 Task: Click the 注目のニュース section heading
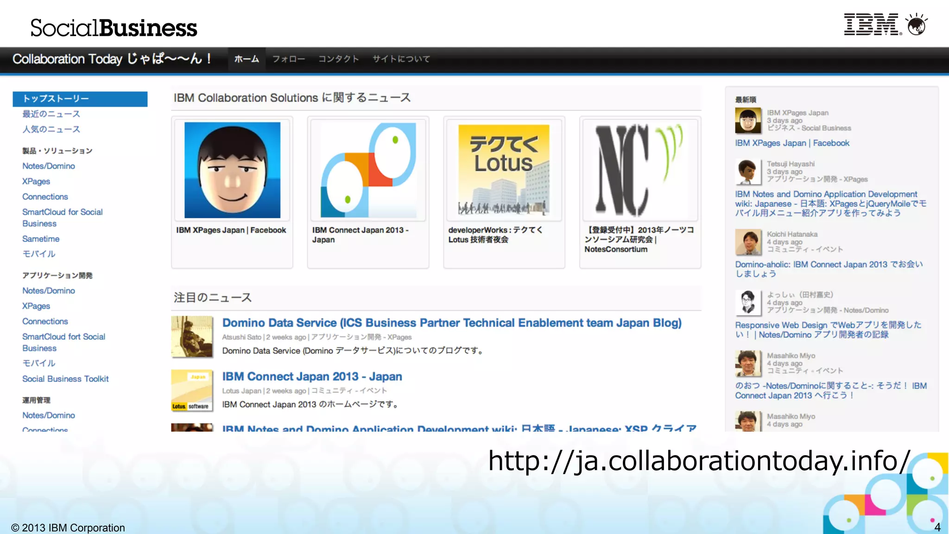(x=213, y=298)
